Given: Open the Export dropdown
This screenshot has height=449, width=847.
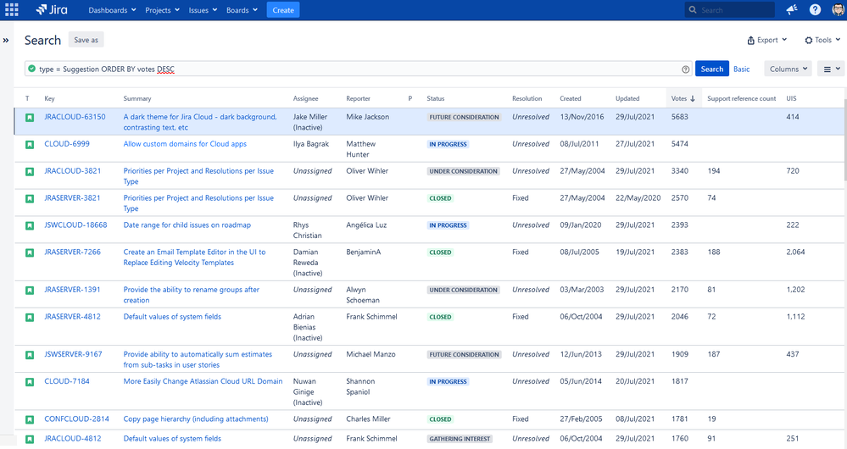Looking at the screenshot, I should 766,40.
